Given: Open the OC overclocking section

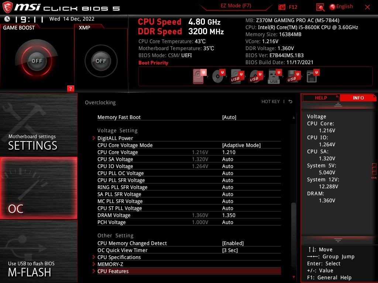Looking at the screenshot, I should [x=38, y=188].
